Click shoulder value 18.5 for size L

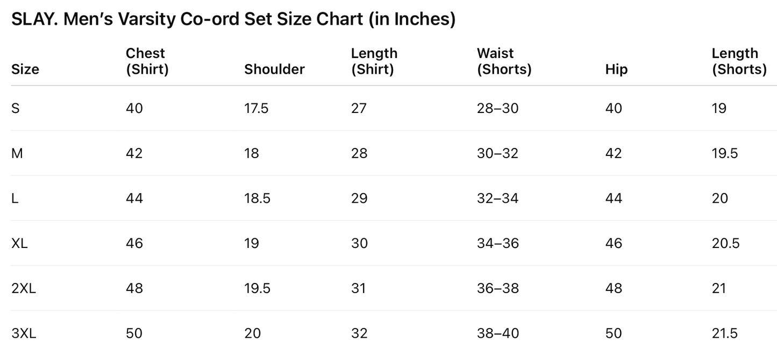tap(257, 198)
